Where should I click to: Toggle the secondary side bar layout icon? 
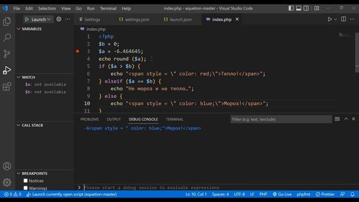[x=306, y=8]
